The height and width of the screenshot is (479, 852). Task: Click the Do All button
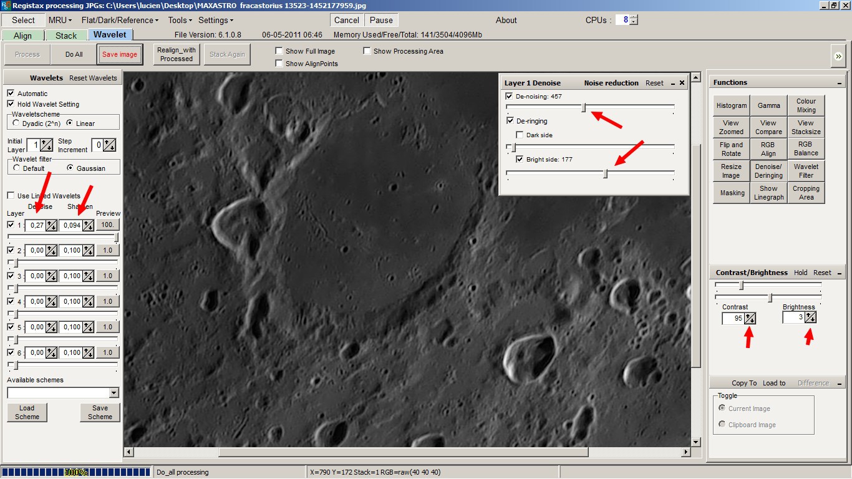(x=74, y=54)
